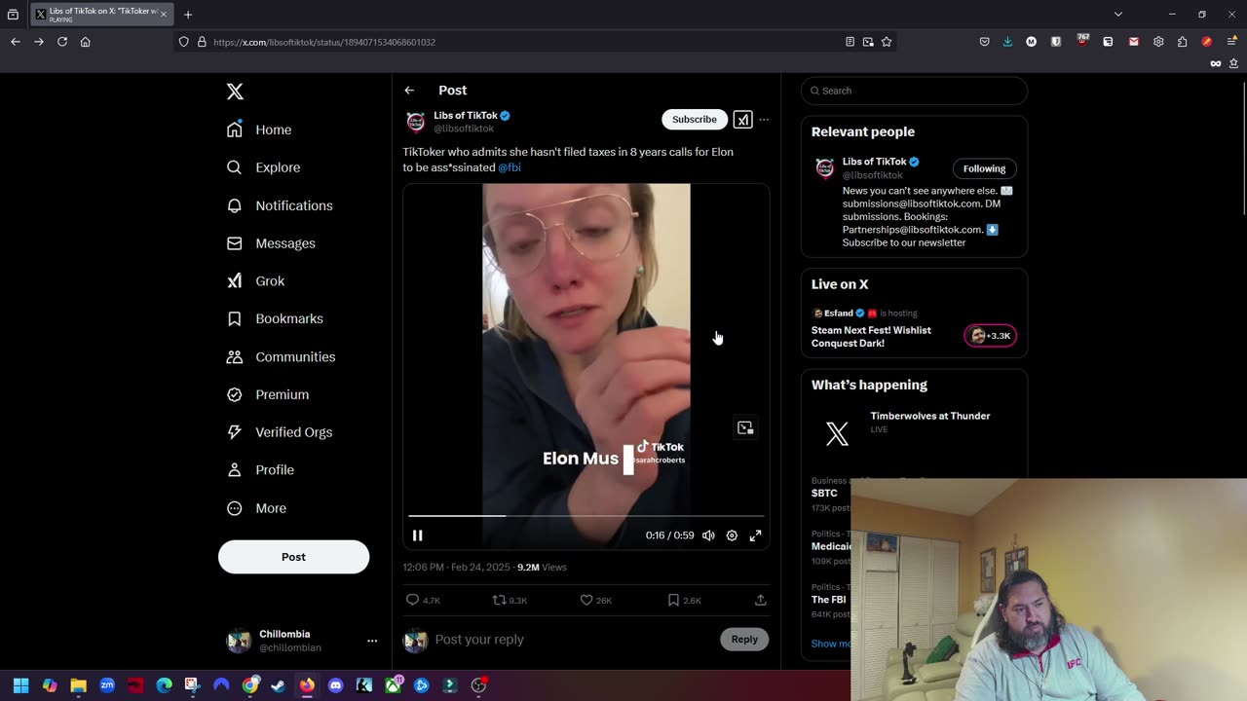The image size is (1247, 701).
Task: Seek using the video progress bar
Action: click(586, 516)
